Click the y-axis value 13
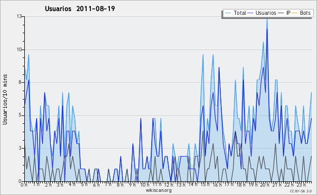This screenshot has height=195, width=317. click(19, 16)
